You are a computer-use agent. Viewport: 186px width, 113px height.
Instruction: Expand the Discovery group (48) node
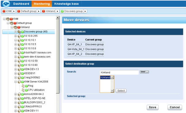[16, 32]
